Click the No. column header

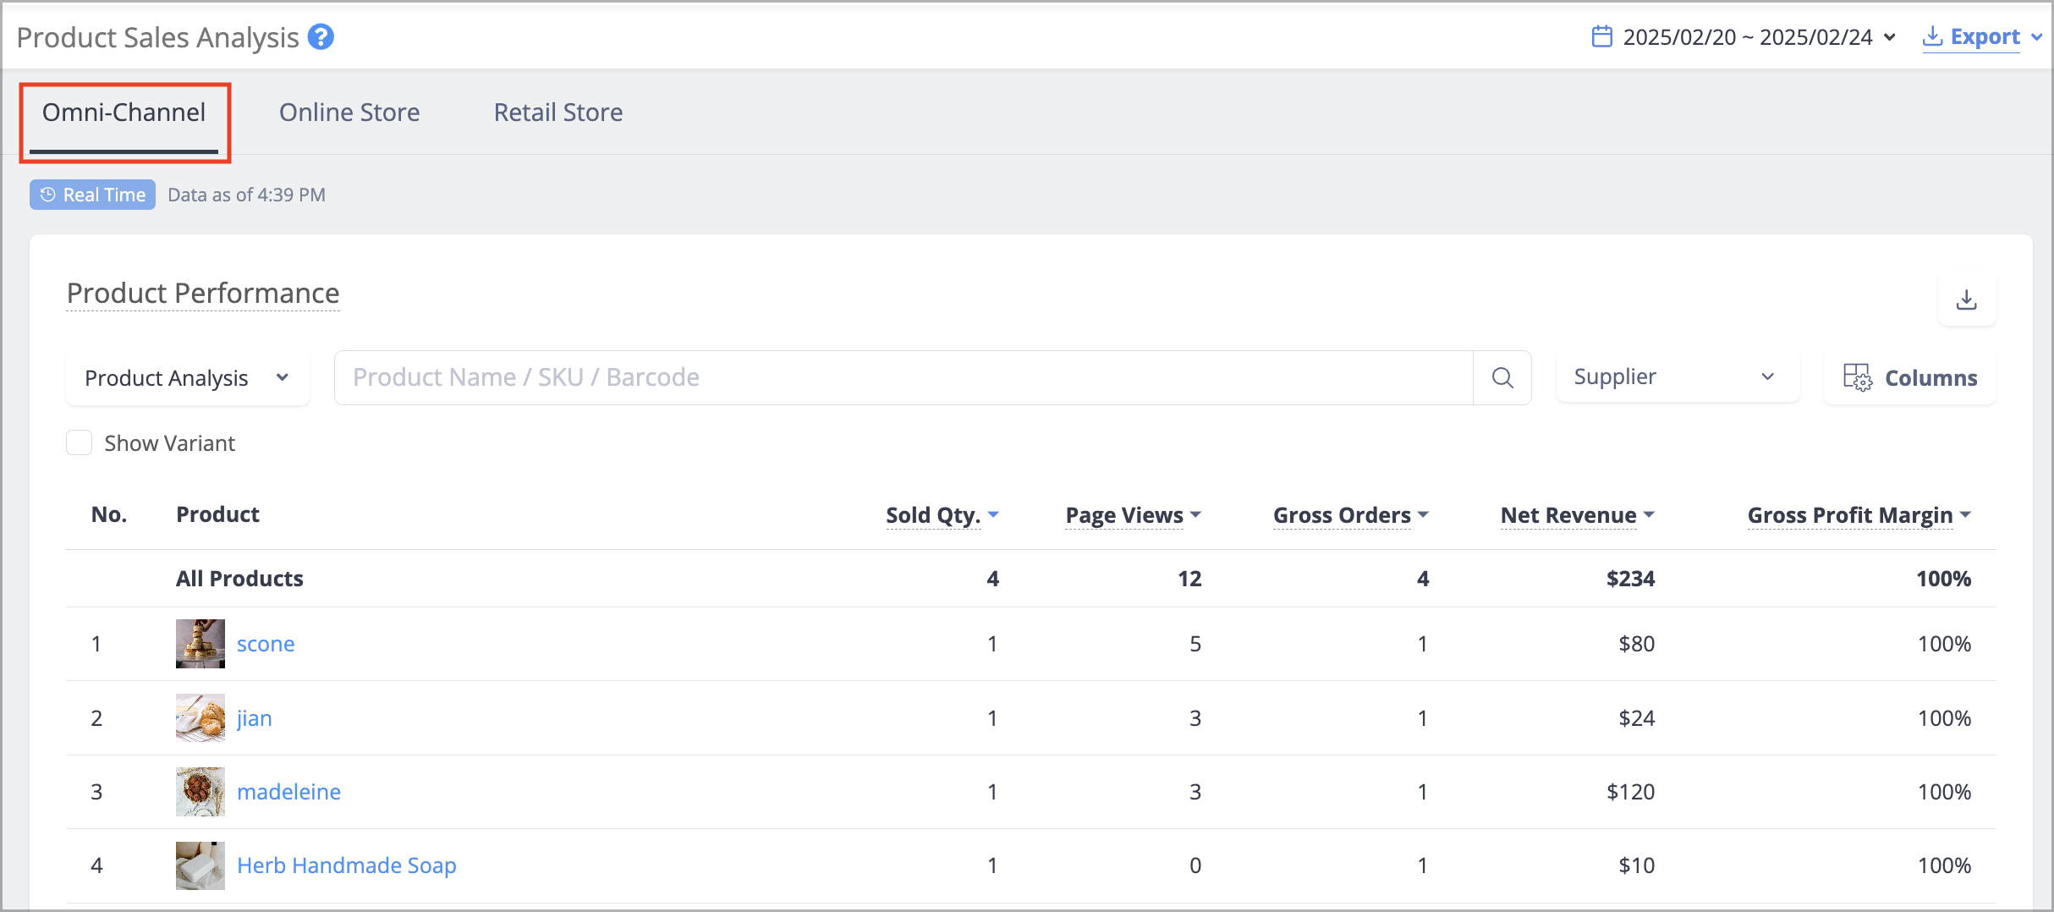click(x=109, y=514)
